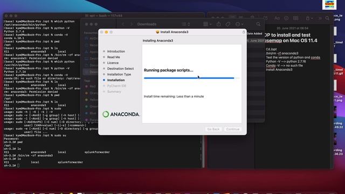Click 'Install time remaining' text

click(x=174, y=96)
